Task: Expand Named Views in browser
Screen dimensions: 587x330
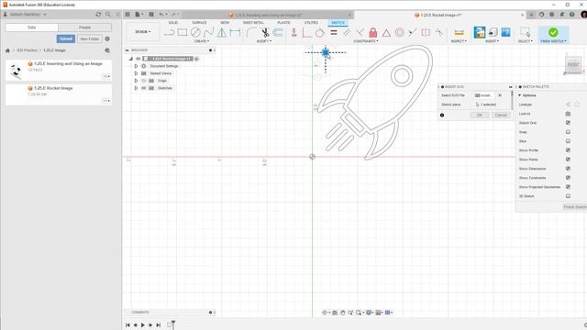Action: [x=136, y=73]
